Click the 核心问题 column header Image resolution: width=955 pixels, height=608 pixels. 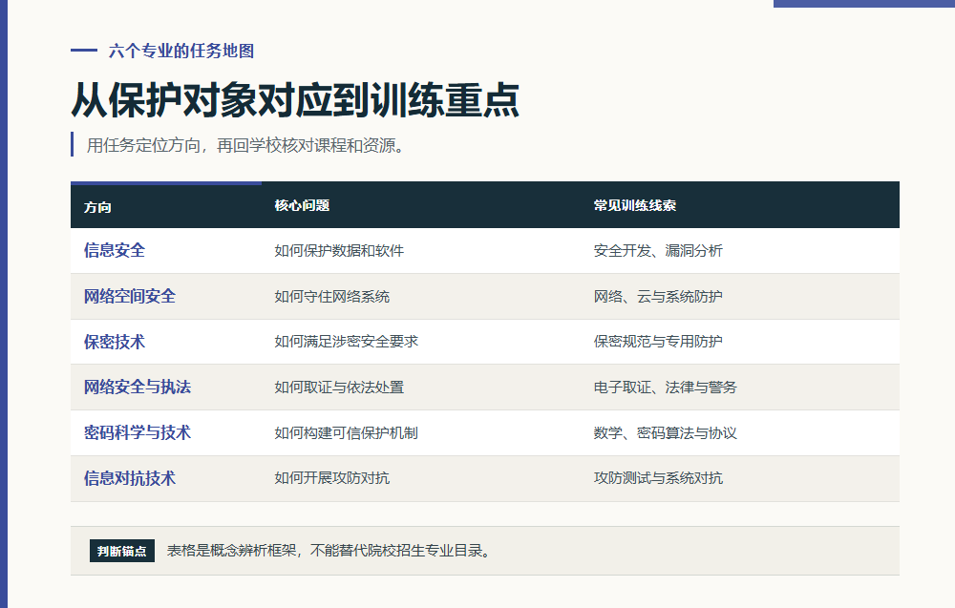302,206
